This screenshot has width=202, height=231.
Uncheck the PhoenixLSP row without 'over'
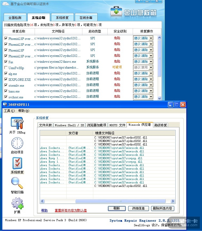pos(6,50)
